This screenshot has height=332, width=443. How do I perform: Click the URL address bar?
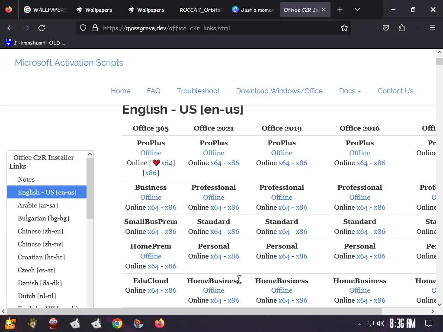coord(215,28)
